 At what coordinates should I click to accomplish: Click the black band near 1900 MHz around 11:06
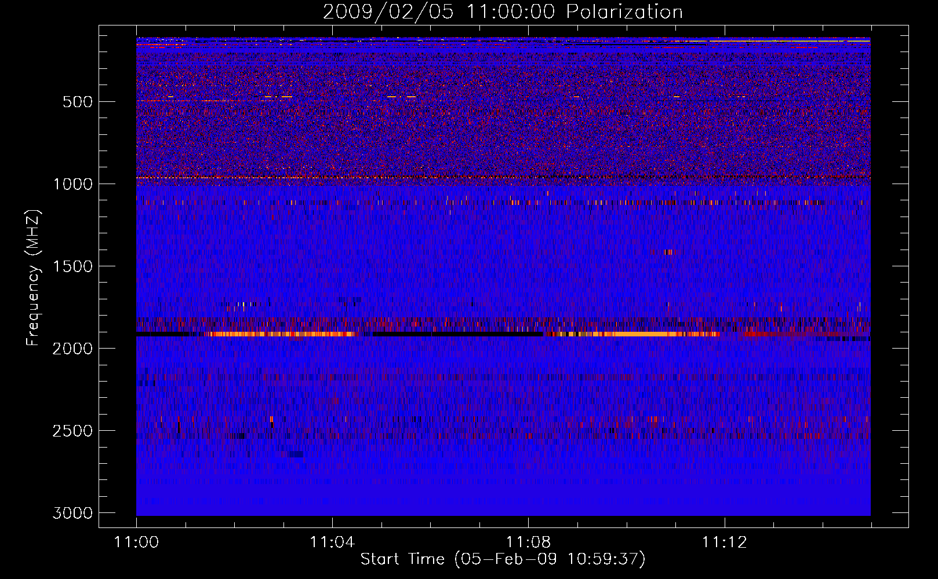[x=458, y=334]
